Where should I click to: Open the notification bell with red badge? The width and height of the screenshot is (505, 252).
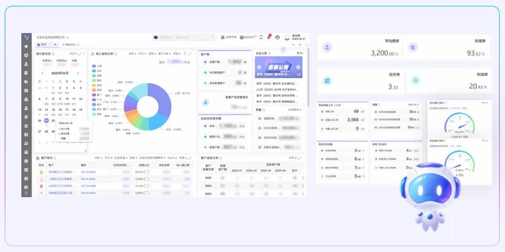click(269, 37)
